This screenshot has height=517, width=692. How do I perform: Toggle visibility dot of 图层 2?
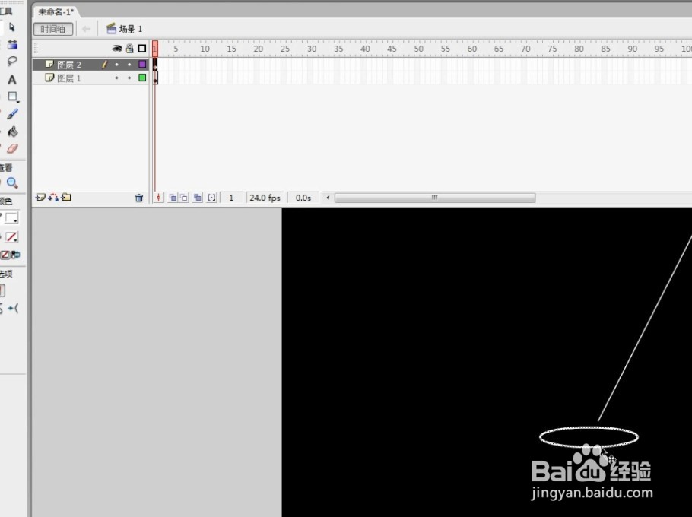coord(117,65)
